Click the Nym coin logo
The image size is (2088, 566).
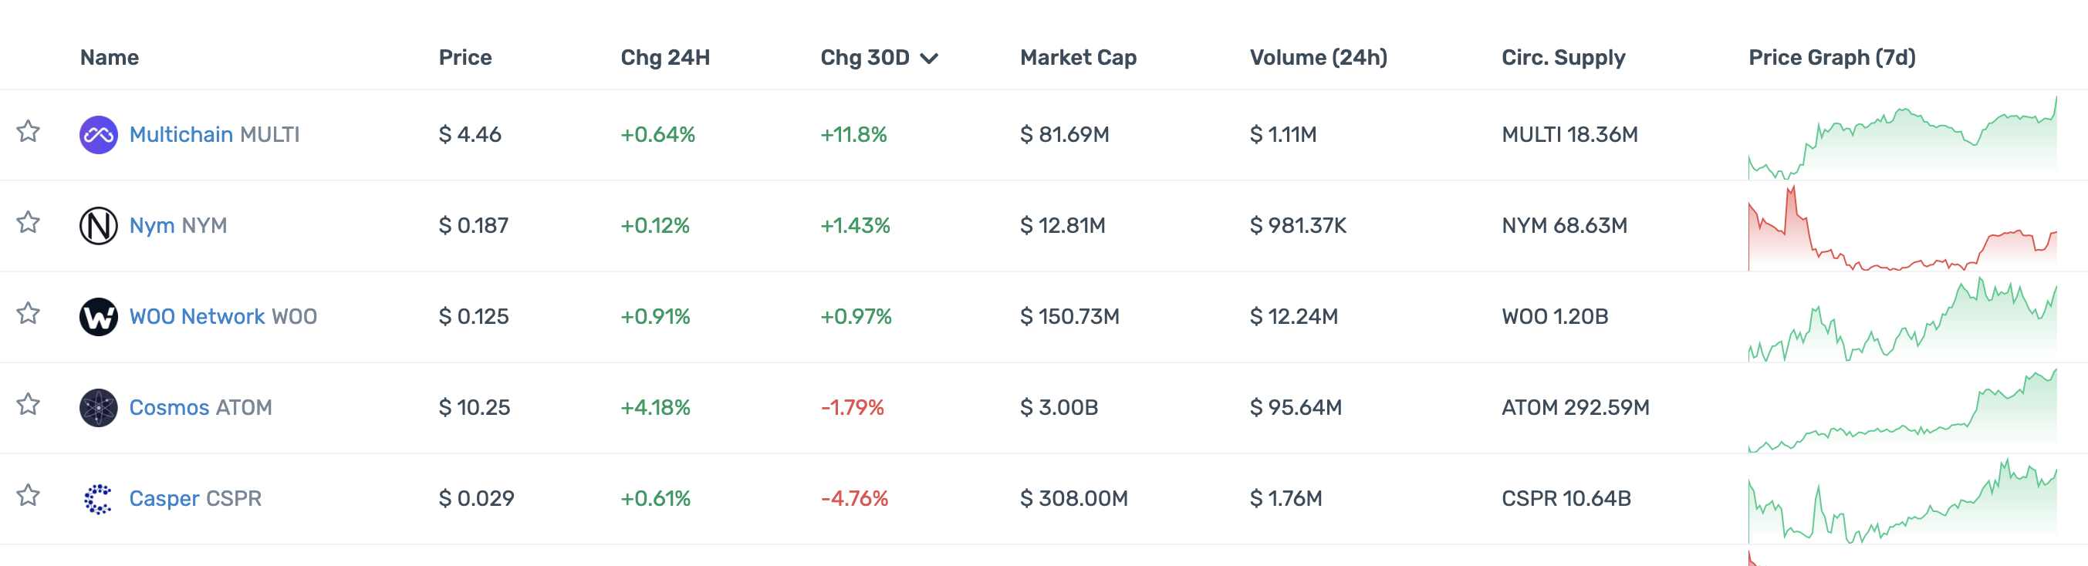coord(98,225)
